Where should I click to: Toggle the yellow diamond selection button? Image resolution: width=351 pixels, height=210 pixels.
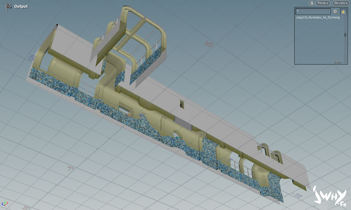pyautogui.click(x=343, y=12)
